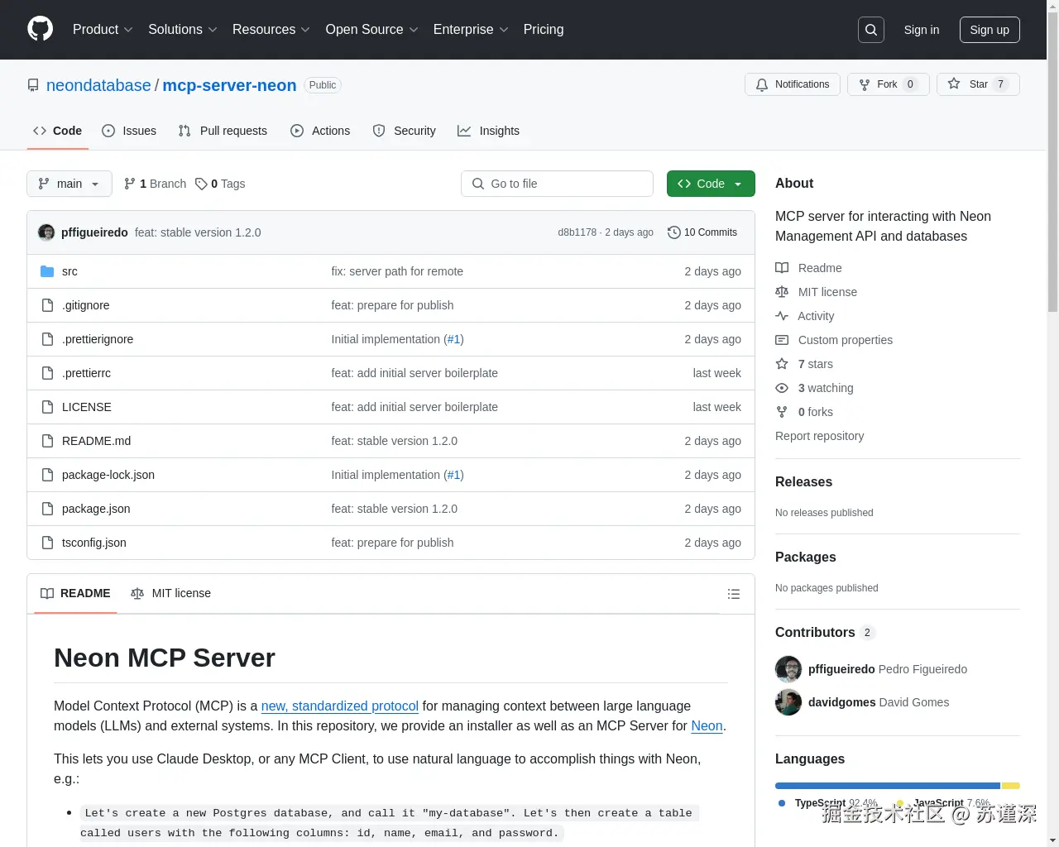
Task: Open the README.md file
Action: pos(96,441)
